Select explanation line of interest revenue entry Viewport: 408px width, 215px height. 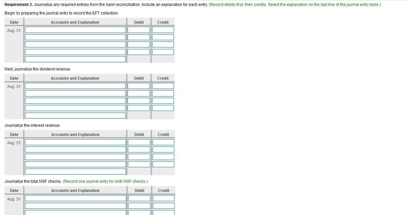(x=76, y=172)
